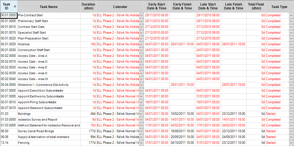Click the Early Start Date & Time header
294x146 pixels.
pyautogui.click(x=156, y=6)
